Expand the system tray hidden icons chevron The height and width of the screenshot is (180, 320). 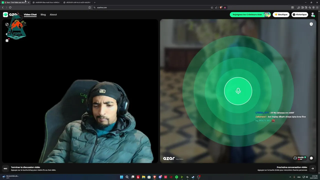290,177
